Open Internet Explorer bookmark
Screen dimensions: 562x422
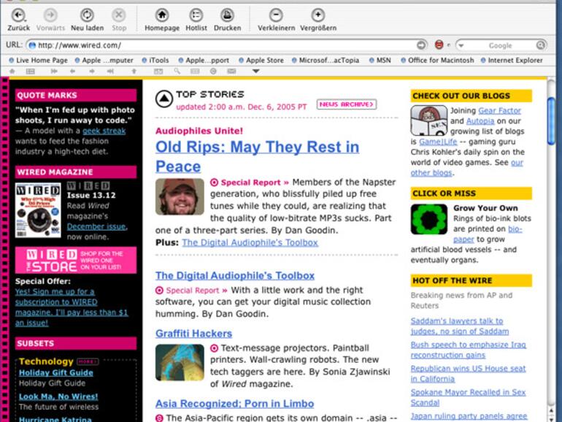(512, 61)
